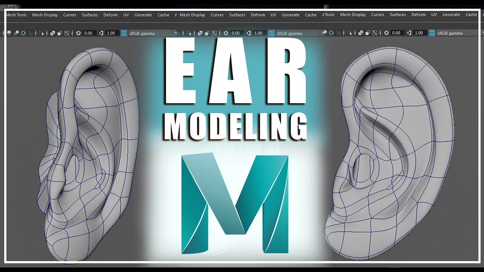Open Generate menu in left panel
Viewport: 484px width, 272px height.
tap(143, 15)
